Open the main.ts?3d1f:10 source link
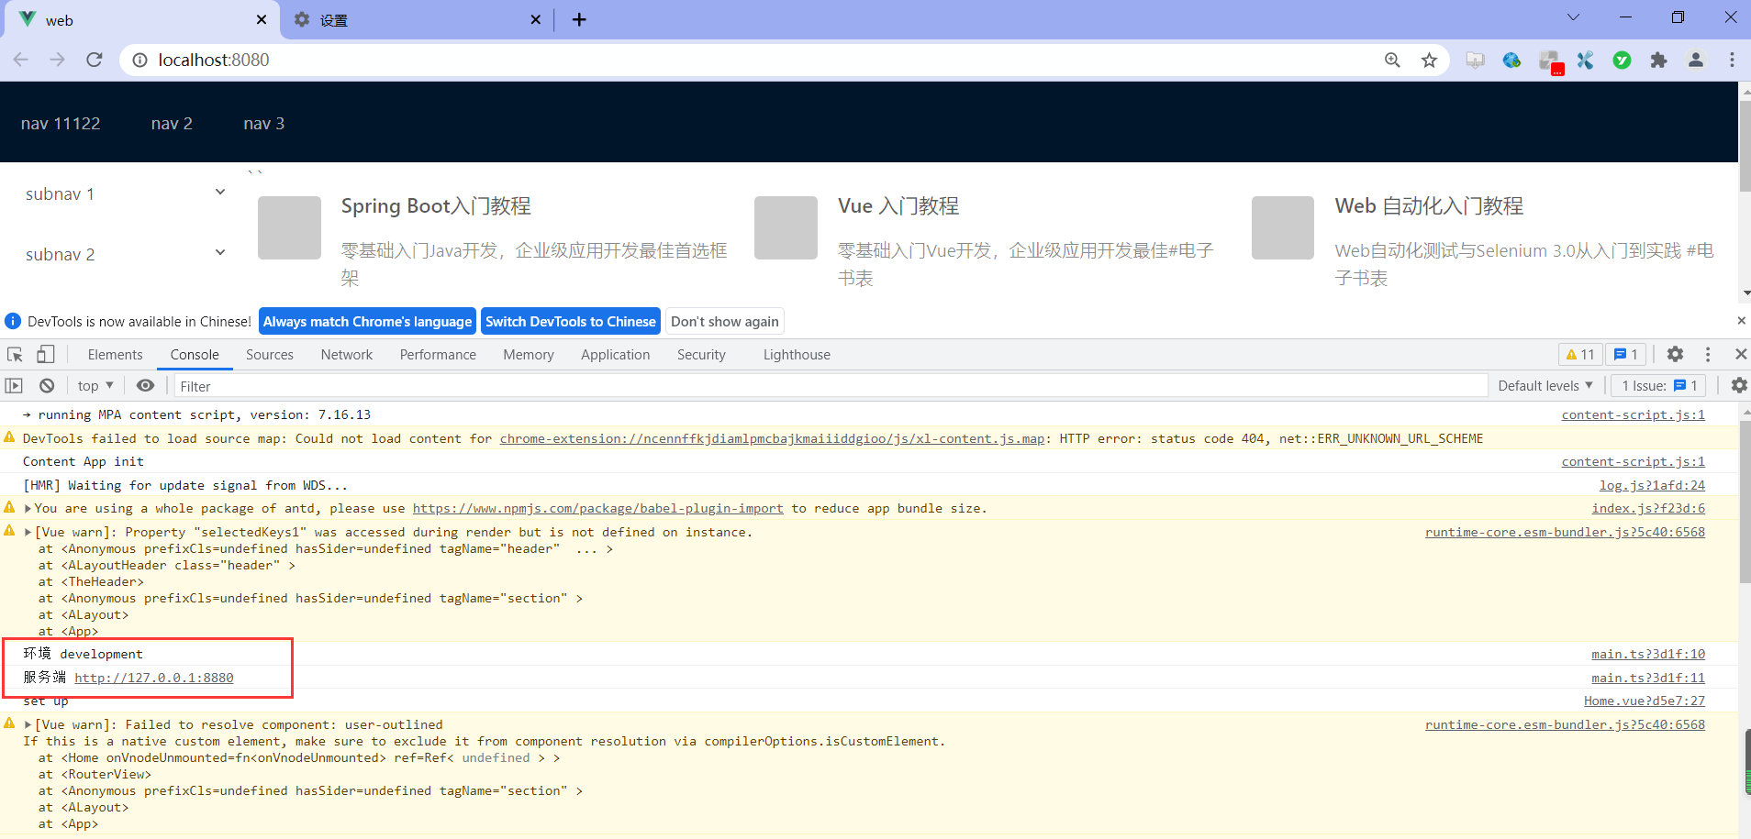Image resolution: width=1751 pixels, height=839 pixels. (x=1648, y=655)
